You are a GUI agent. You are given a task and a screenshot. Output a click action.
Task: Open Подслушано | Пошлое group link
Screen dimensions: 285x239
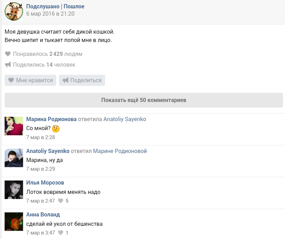55,6
